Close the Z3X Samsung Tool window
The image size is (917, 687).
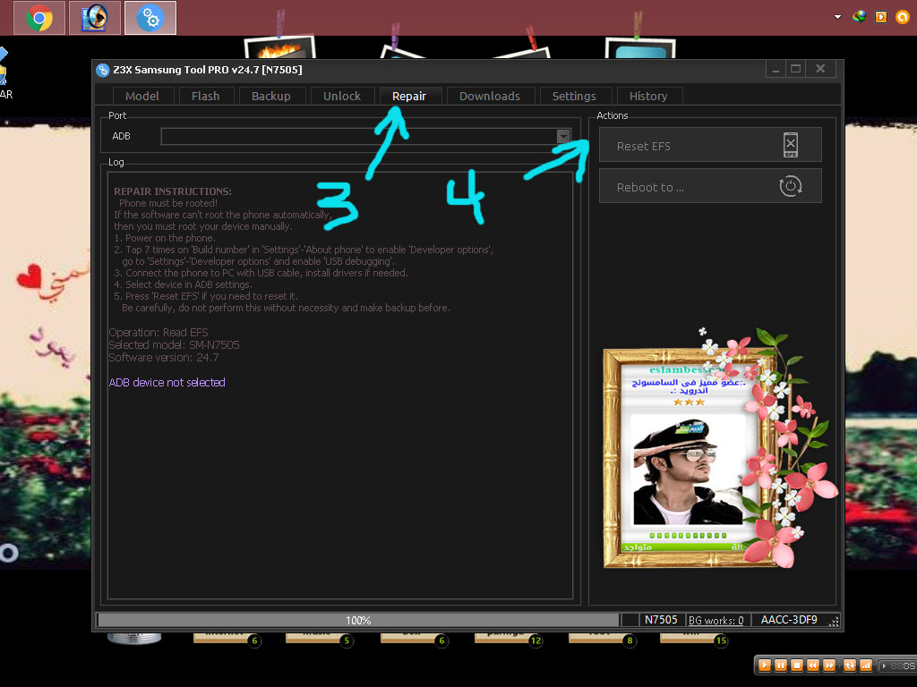(x=820, y=69)
